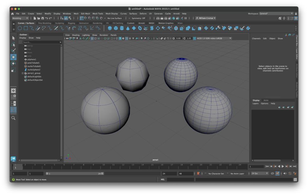Toggle playback looping mode button
Image resolution: width=308 pixels, height=195 pixels.
click(x=272, y=173)
